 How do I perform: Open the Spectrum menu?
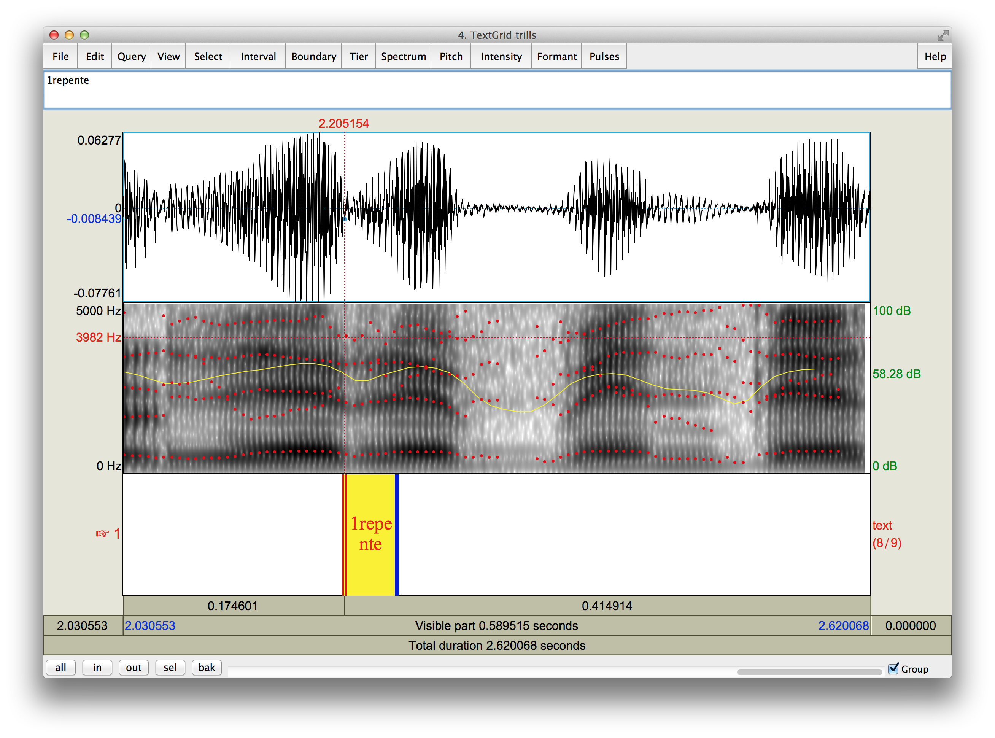pyautogui.click(x=403, y=57)
